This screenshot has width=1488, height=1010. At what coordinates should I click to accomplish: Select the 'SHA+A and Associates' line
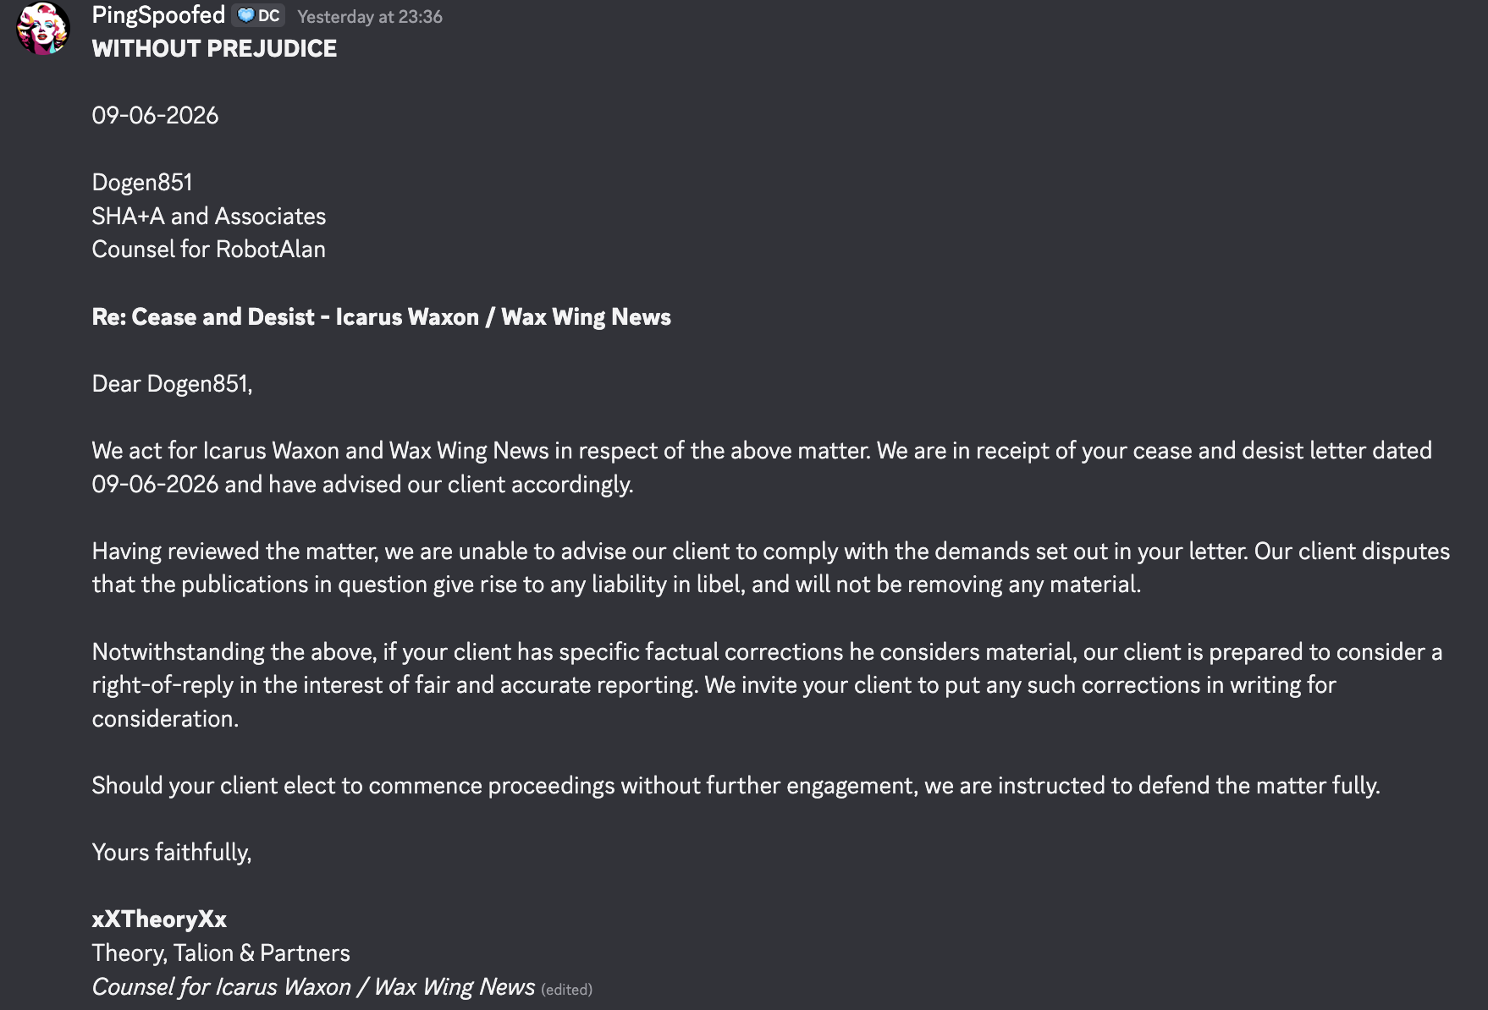[x=208, y=216]
